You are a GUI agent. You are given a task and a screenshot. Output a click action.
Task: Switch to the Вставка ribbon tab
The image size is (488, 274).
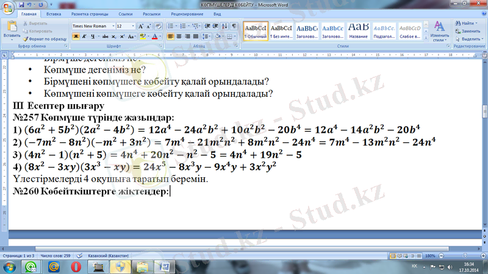[x=54, y=13]
